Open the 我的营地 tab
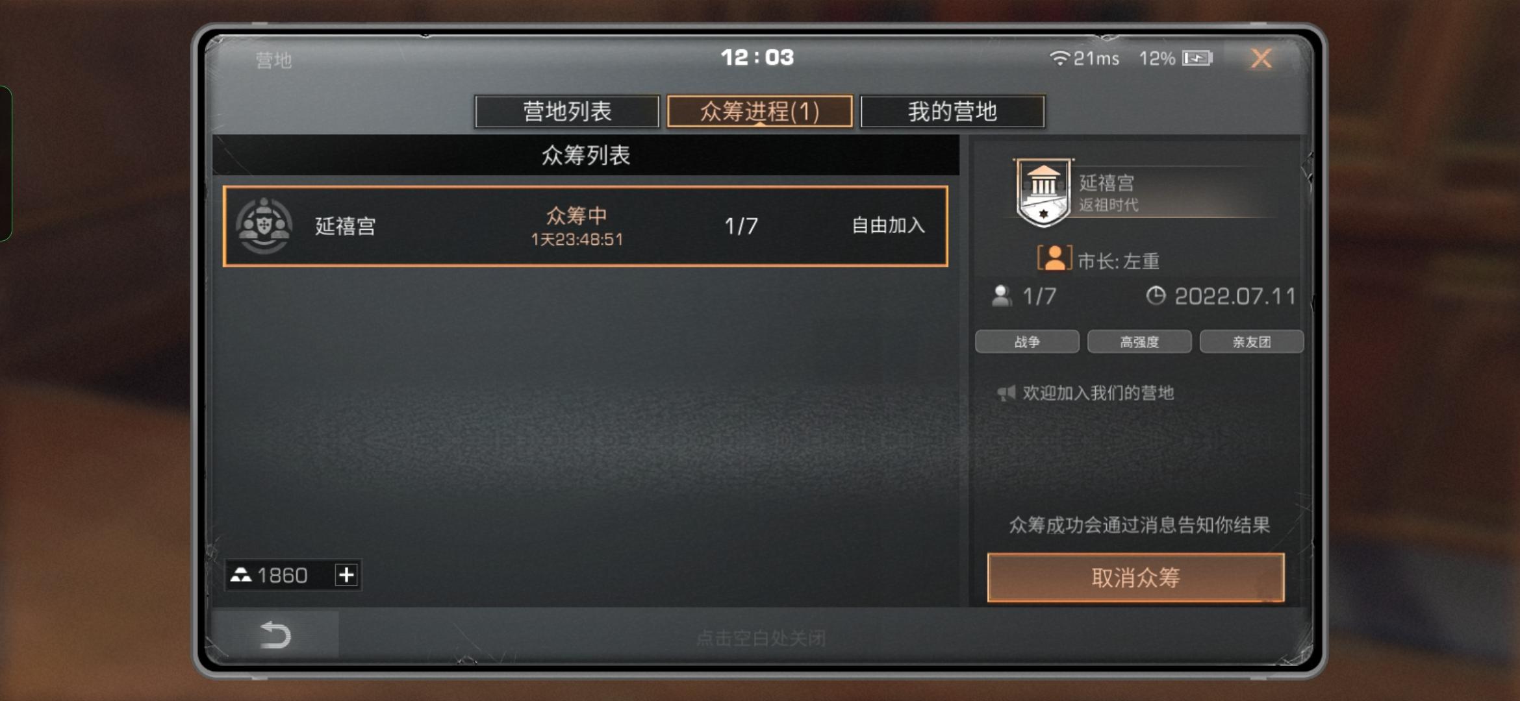This screenshot has height=701, width=1520. click(952, 112)
